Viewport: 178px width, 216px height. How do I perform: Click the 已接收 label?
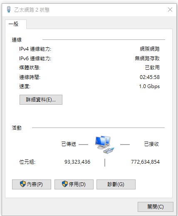pyautogui.click(x=151, y=144)
